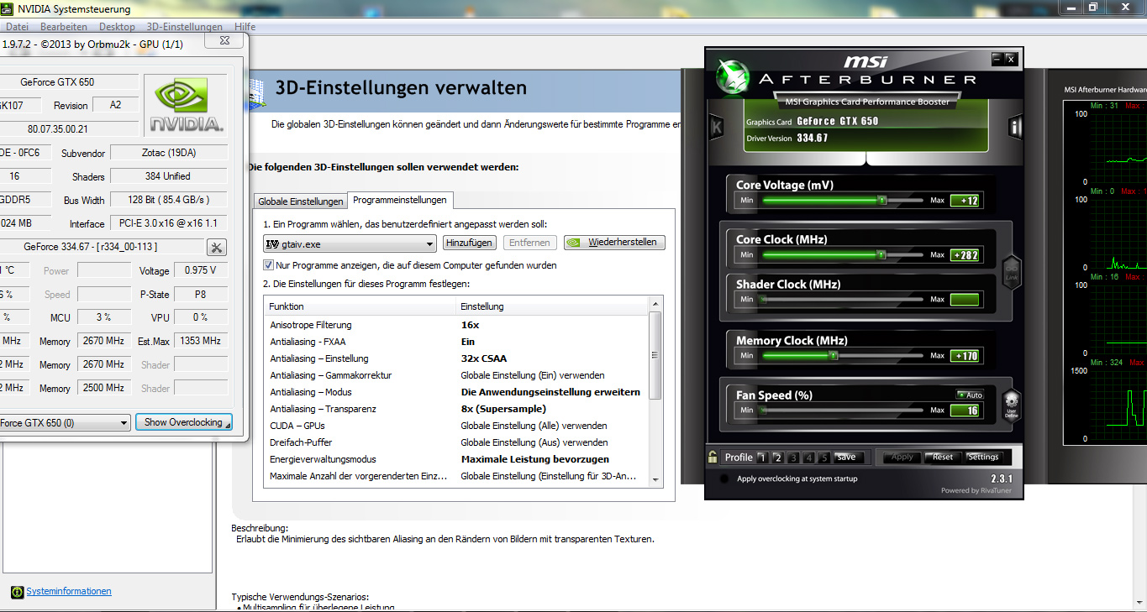1147x612 pixels.
Task: Select Afterburner profile slot 3
Action: pyautogui.click(x=793, y=458)
